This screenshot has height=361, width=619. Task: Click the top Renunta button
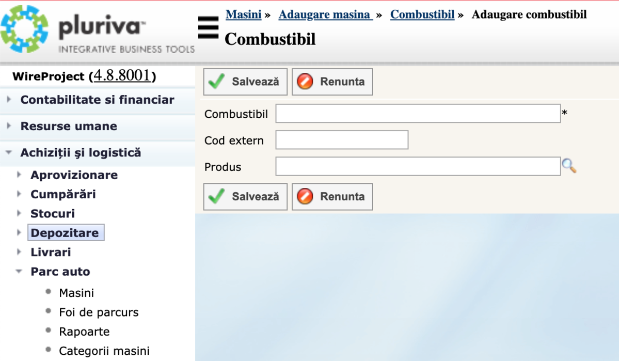[x=332, y=82]
